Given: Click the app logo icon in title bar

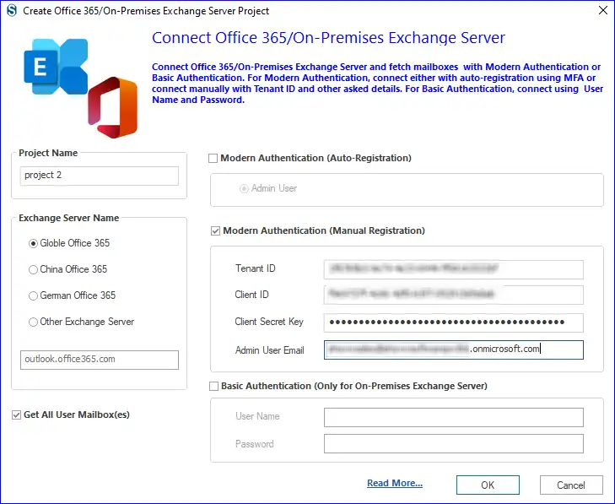Looking at the screenshot, I should [12, 10].
